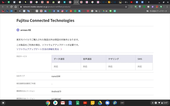
Task: Open the Chrome three-dot menu
Action: coord(167,7)
